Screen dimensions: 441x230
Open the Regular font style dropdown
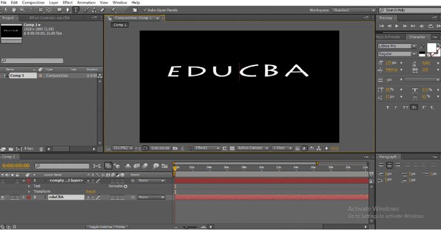coord(397,54)
